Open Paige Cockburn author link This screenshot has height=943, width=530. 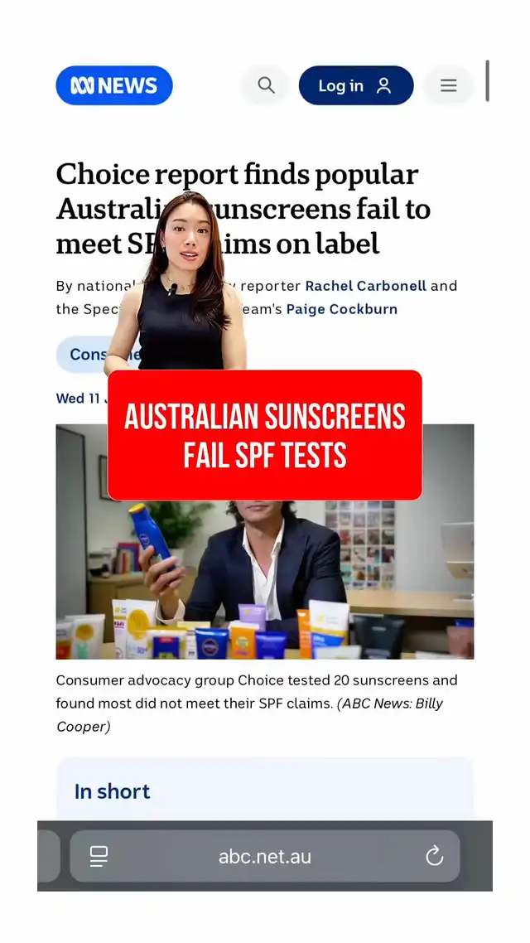[341, 309]
